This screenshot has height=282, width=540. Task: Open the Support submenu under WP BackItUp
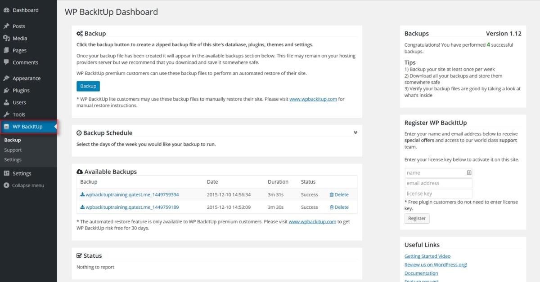pos(13,150)
